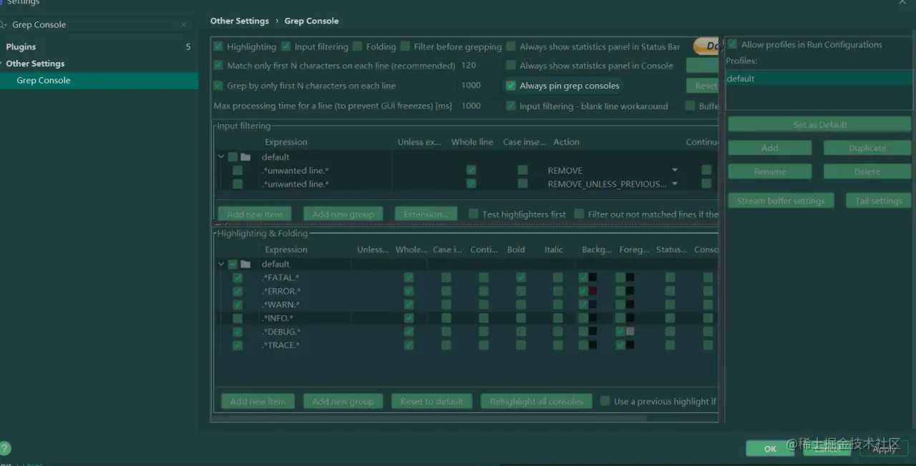Viewport: 916px width, 466px height.
Task: Toggle Input filtering blank line workaround
Action: click(510, 106)
